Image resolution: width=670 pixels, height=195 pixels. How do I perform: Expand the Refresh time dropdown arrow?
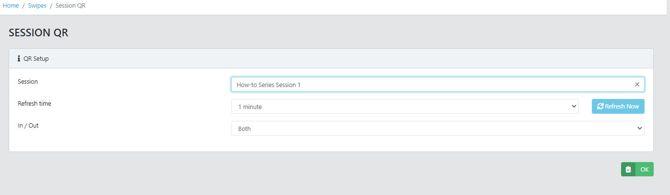pyautogui.click(x=574, y=107)
